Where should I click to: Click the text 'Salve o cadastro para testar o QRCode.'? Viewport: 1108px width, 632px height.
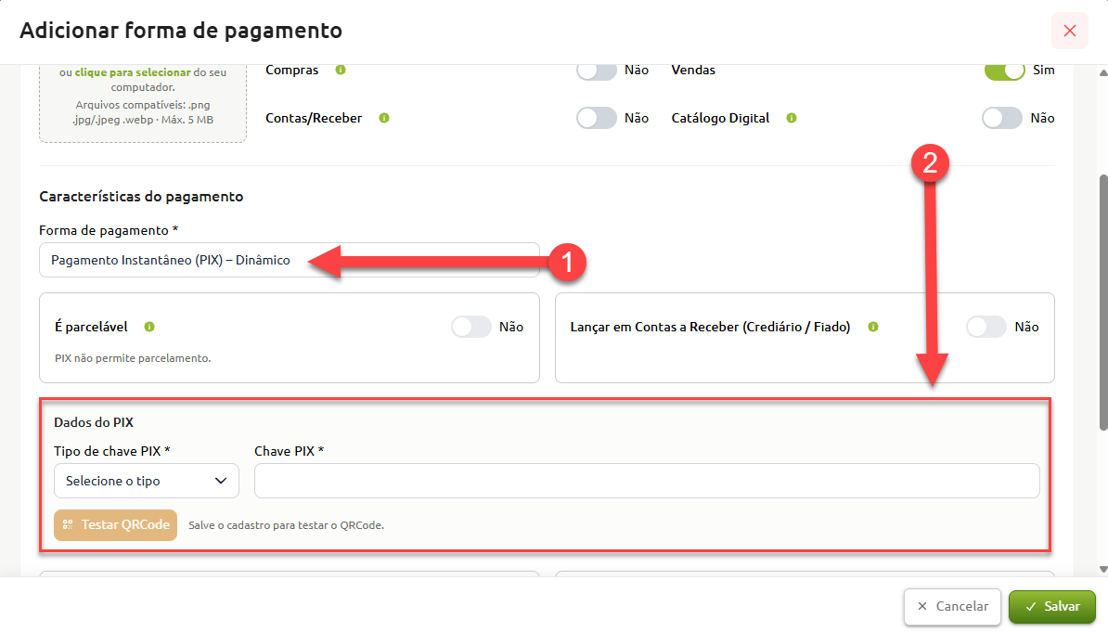coord(286,525)
